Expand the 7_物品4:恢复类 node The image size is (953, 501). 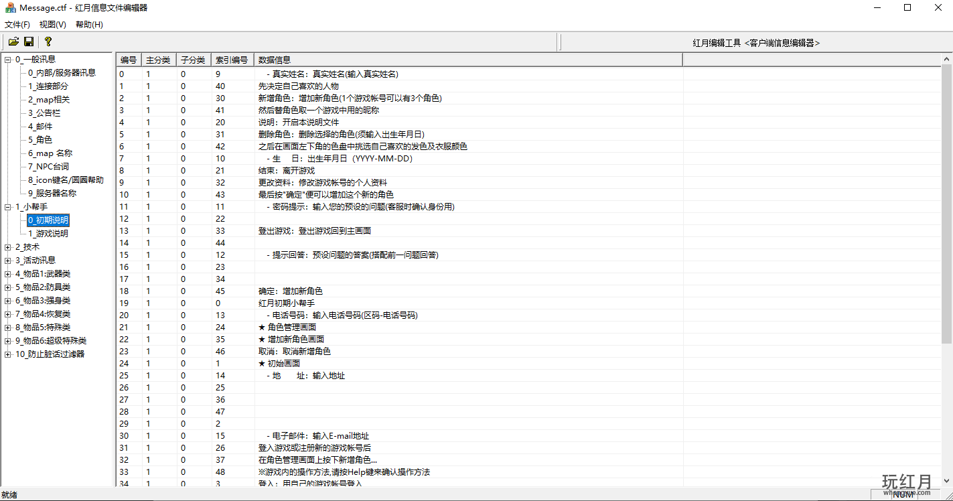coord(7,314)
